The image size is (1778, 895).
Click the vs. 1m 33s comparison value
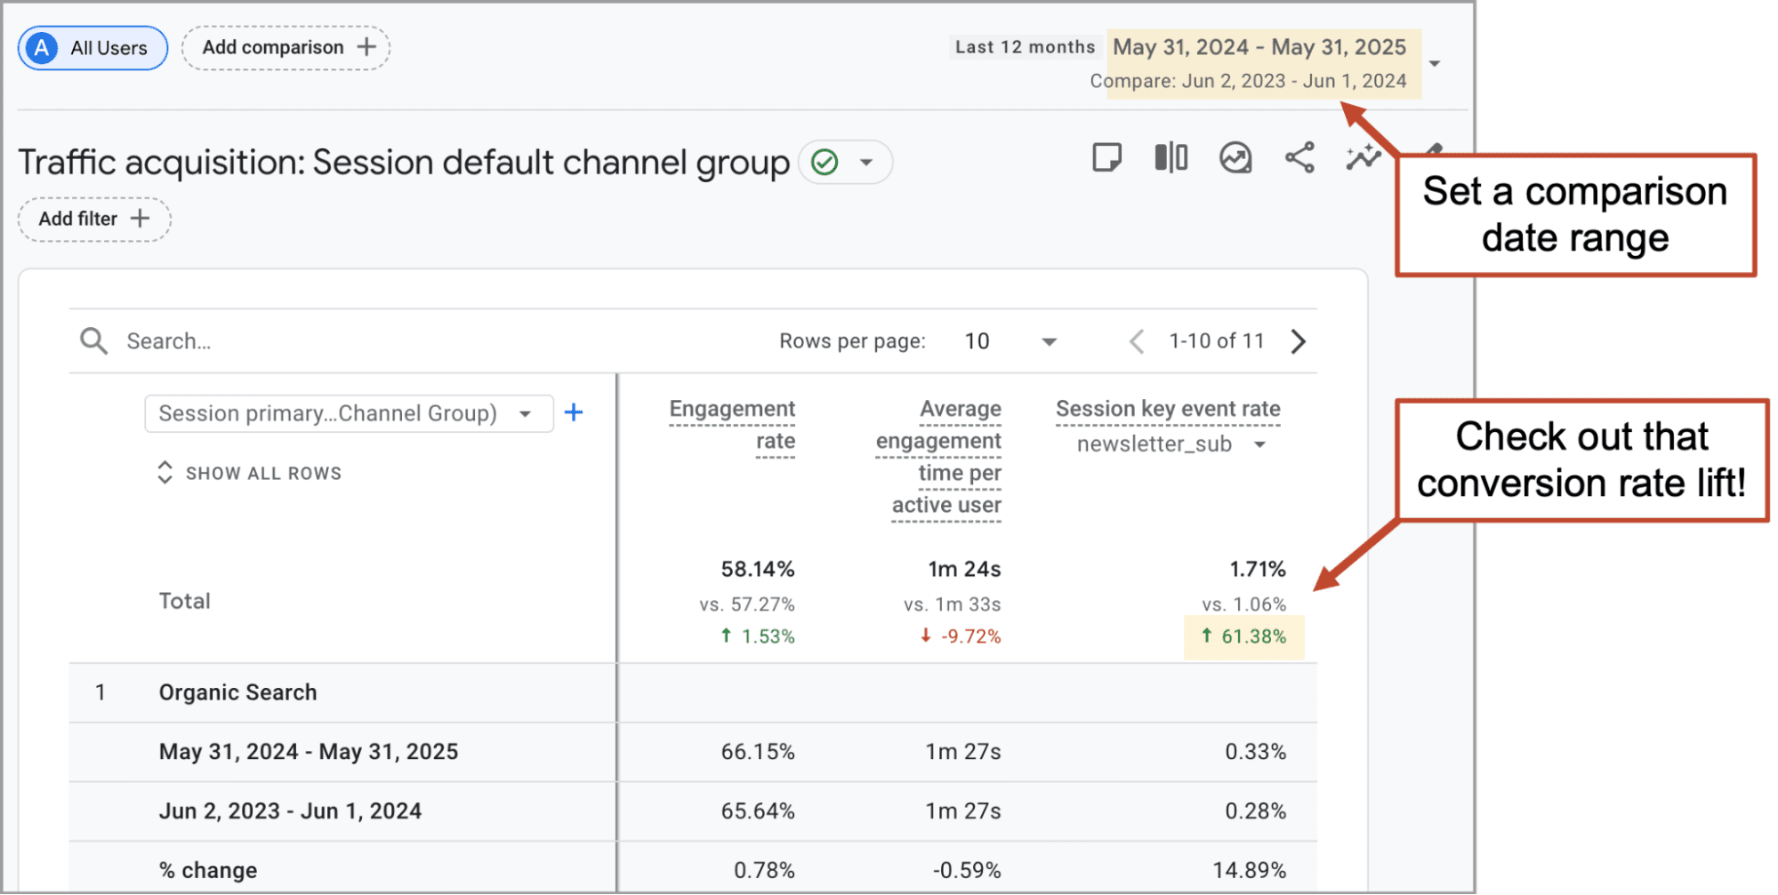click(x=952, y=605)
